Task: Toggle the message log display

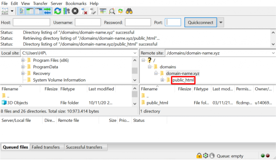Action: (21, 11)
